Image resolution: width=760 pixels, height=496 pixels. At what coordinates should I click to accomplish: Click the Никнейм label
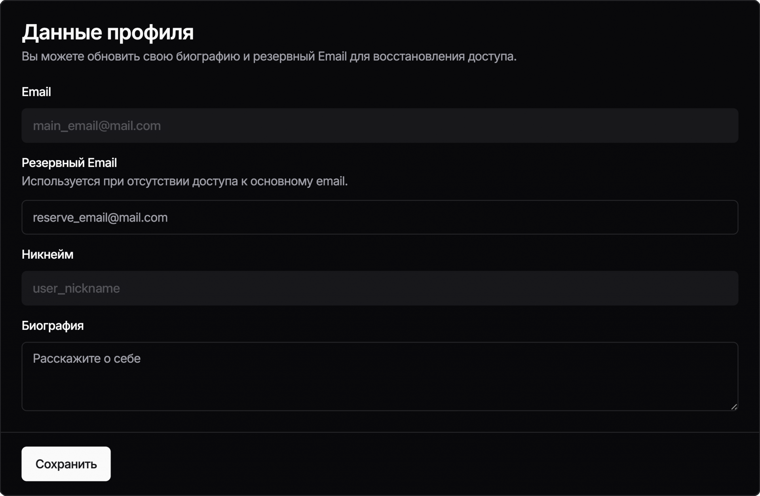[x=47, y=254]
